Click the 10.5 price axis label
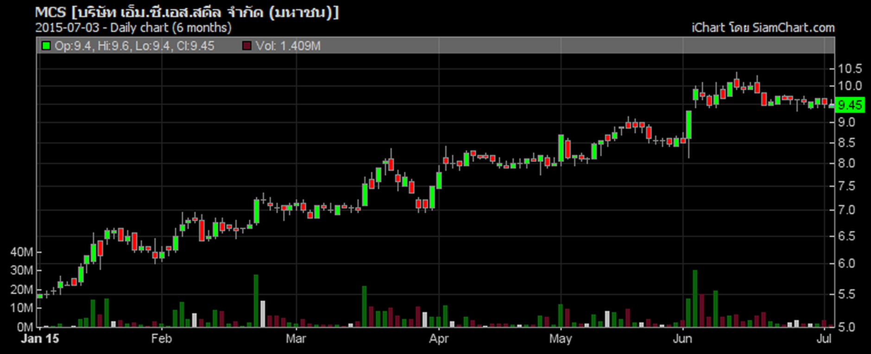The width and height of the screenshot is (871, 354). [x=850, y=68]
